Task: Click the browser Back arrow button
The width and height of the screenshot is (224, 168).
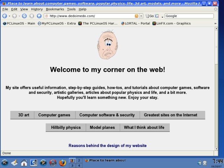Action: coord(5,16)
